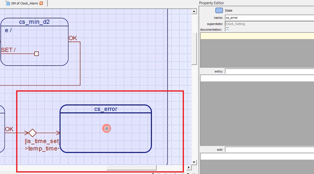Select the 'e /' entry label
This screenshot has width=314, height=174.
point(8,30)
